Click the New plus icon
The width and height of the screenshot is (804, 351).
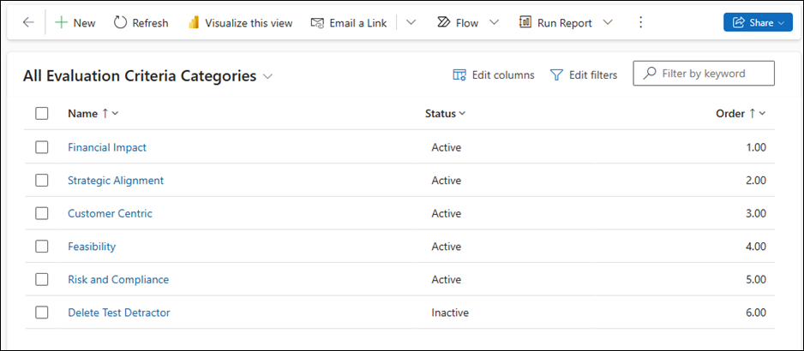pyautogui.click(x=61, y=23)
